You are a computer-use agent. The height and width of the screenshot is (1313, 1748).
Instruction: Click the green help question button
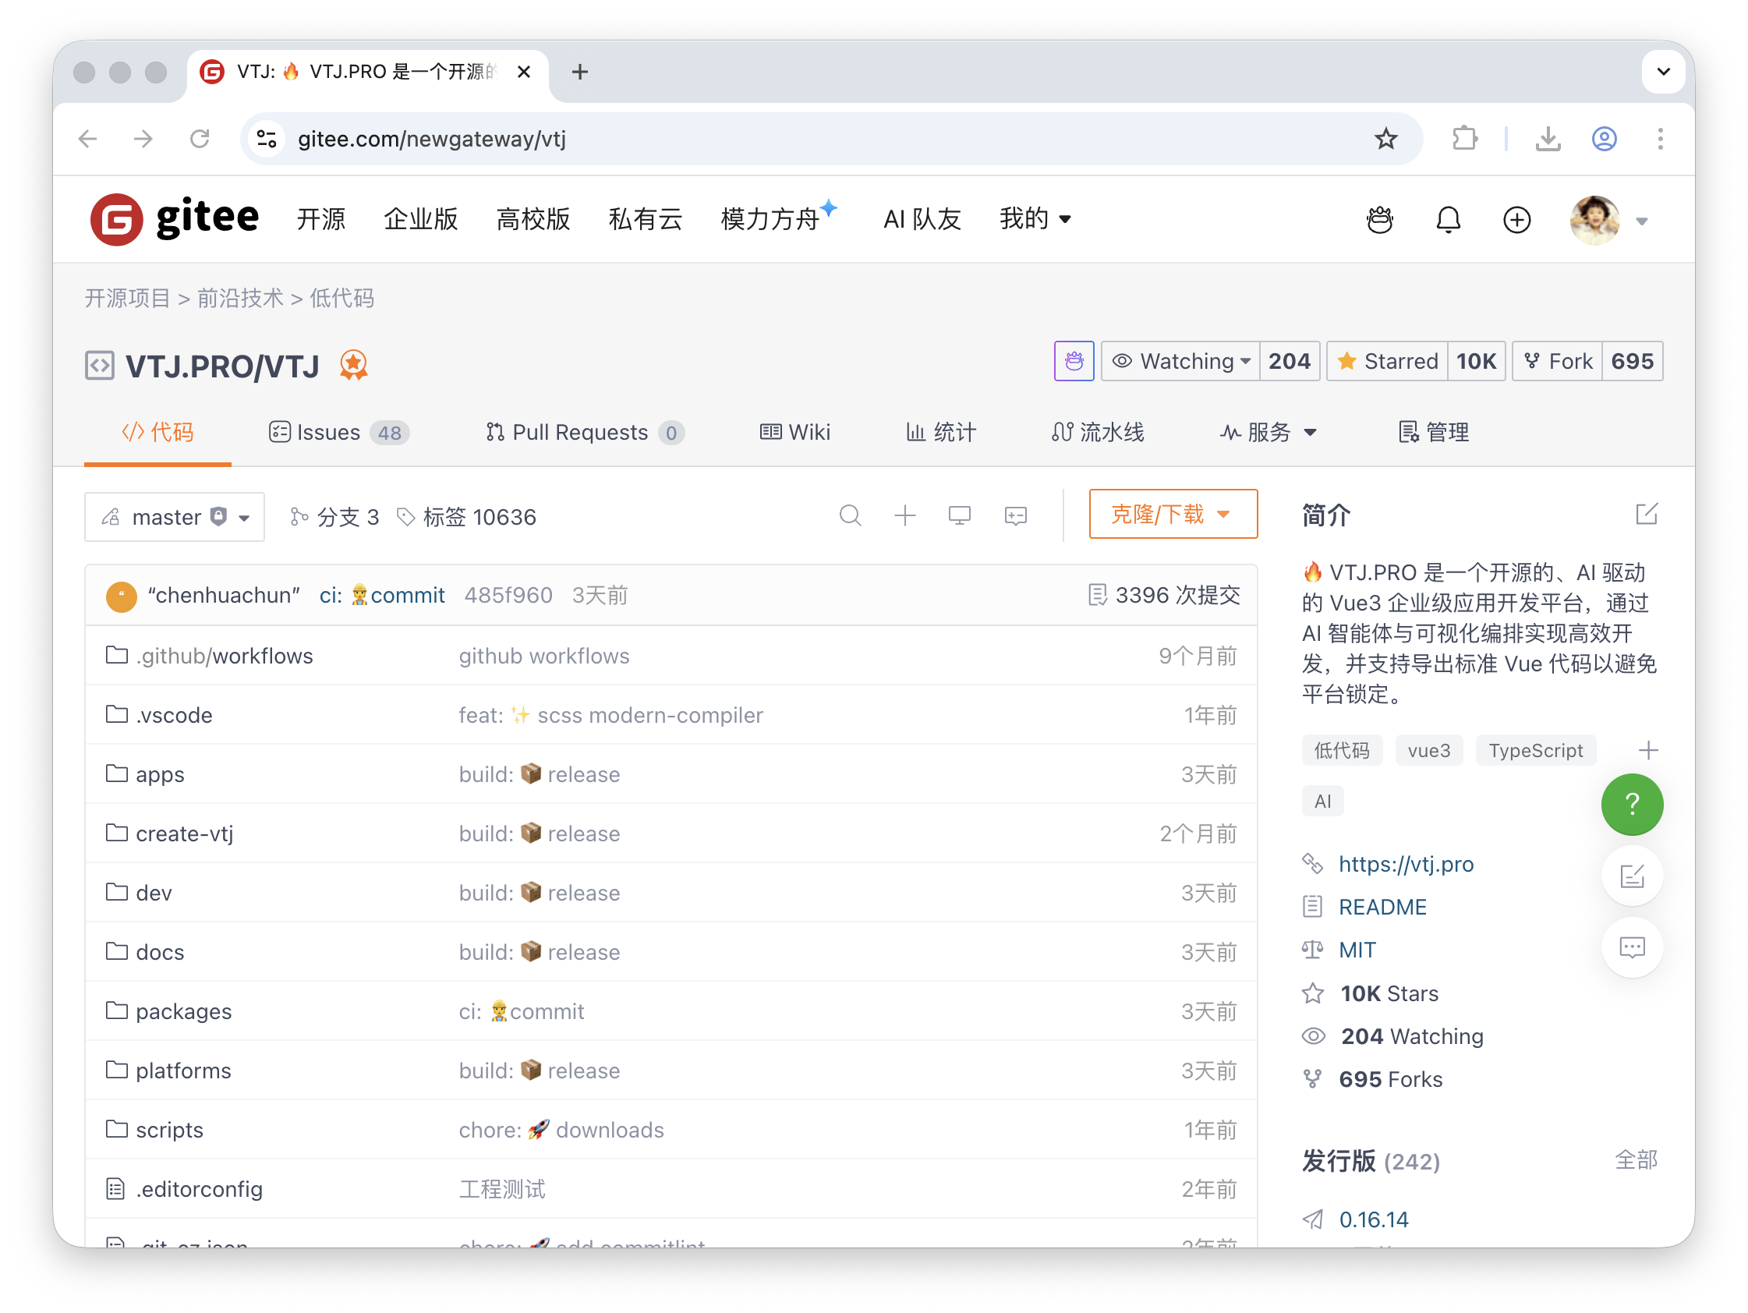click(1631, 805)
